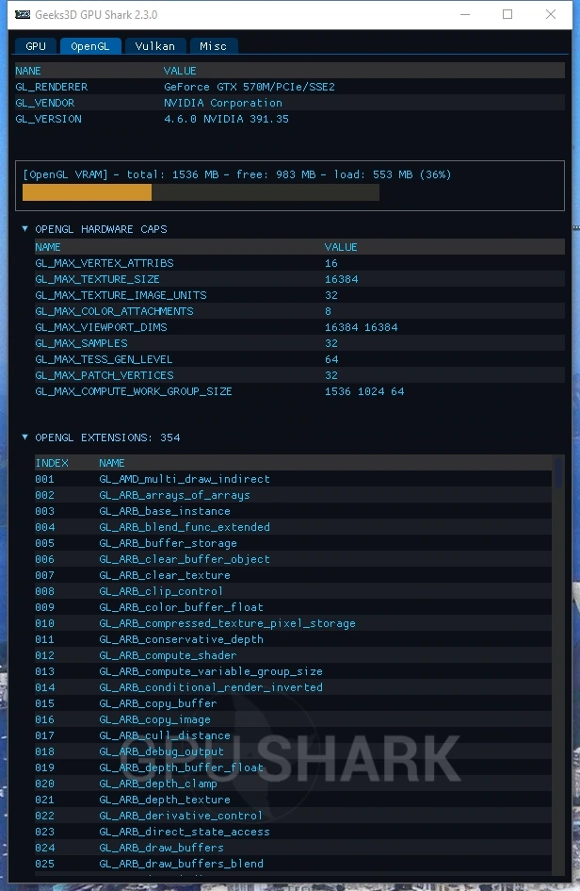Select the 1536 1024 64 value

364,391
